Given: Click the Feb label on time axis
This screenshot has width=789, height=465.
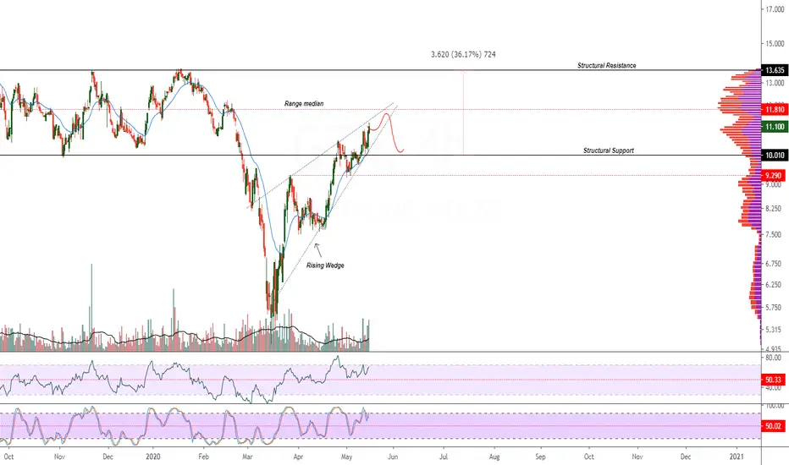Looking at the screenshot, I should (x=203, y=457).
